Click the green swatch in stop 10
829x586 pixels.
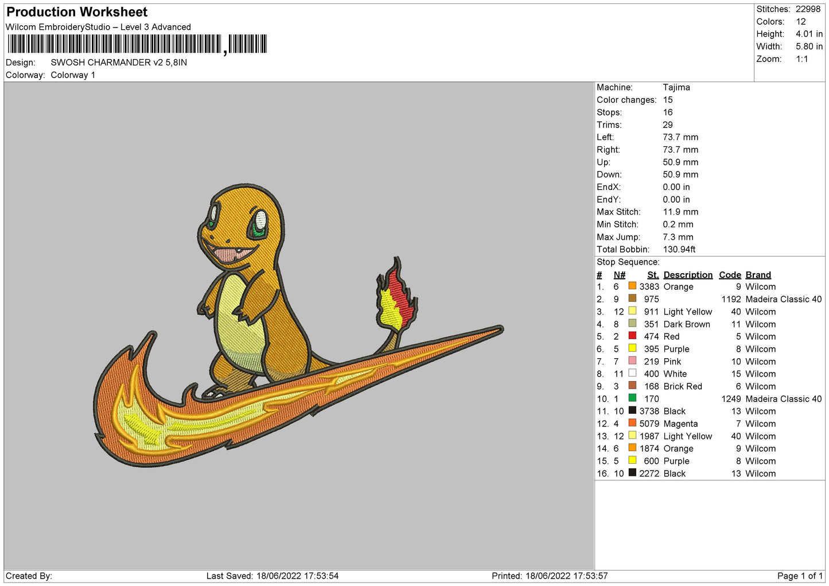(x=632, y=398)
